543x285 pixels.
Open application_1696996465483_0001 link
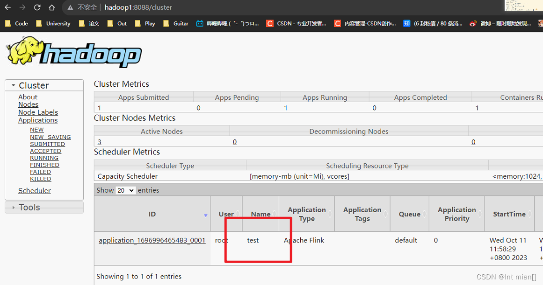[x=152, y=240]
